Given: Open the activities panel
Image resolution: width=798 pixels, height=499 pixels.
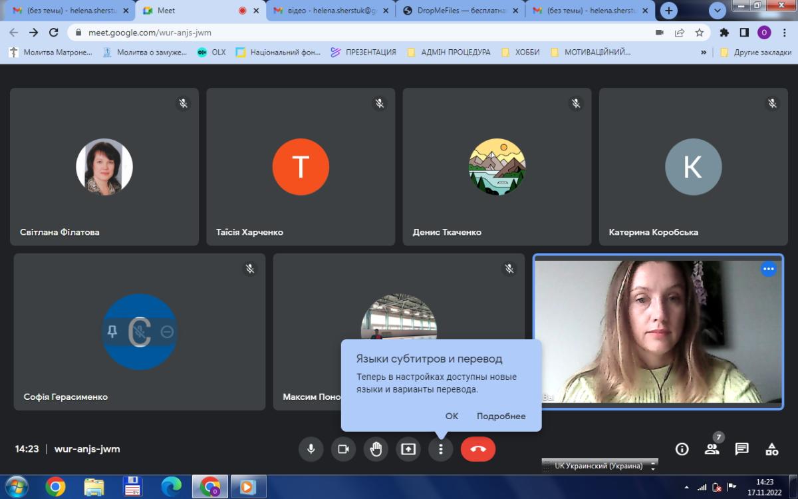Looking at the screenshot, I should tap(771, 449).
